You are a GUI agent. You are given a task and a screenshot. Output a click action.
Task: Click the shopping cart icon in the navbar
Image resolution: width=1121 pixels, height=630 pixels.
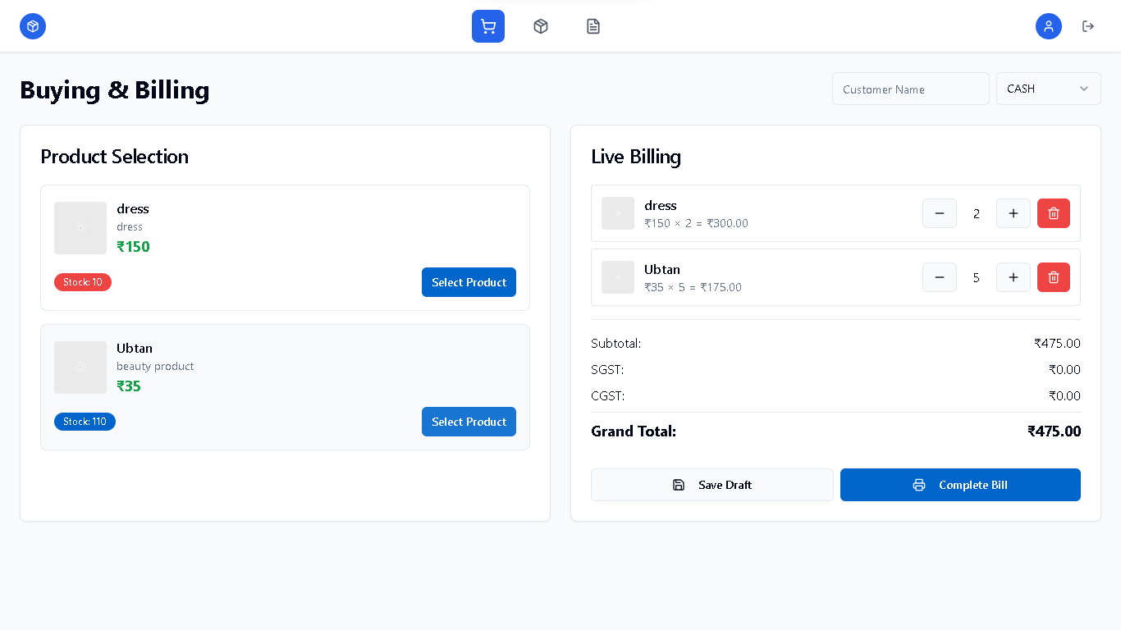(x=487, y=25)
